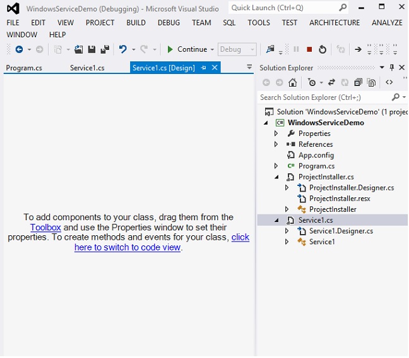Click the Stop Debugging red square icon
Viewport: 409px width, 358px height.
tap(309, 49)
